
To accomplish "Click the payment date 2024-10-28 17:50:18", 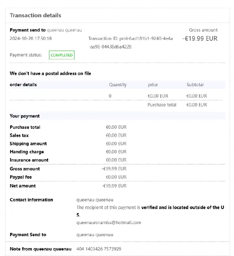I will (x=31, y=38).
